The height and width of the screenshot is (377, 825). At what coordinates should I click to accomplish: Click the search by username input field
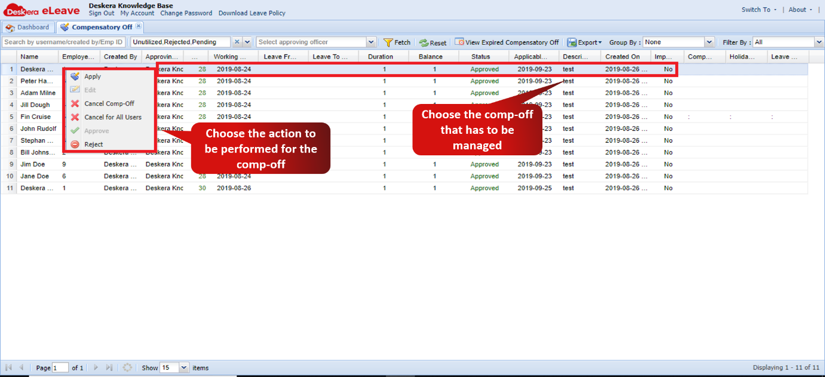pyautogui.click(x=63, y=42)
